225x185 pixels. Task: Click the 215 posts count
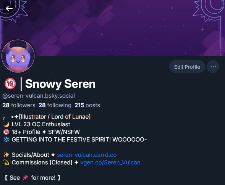(x=87, y=105)
